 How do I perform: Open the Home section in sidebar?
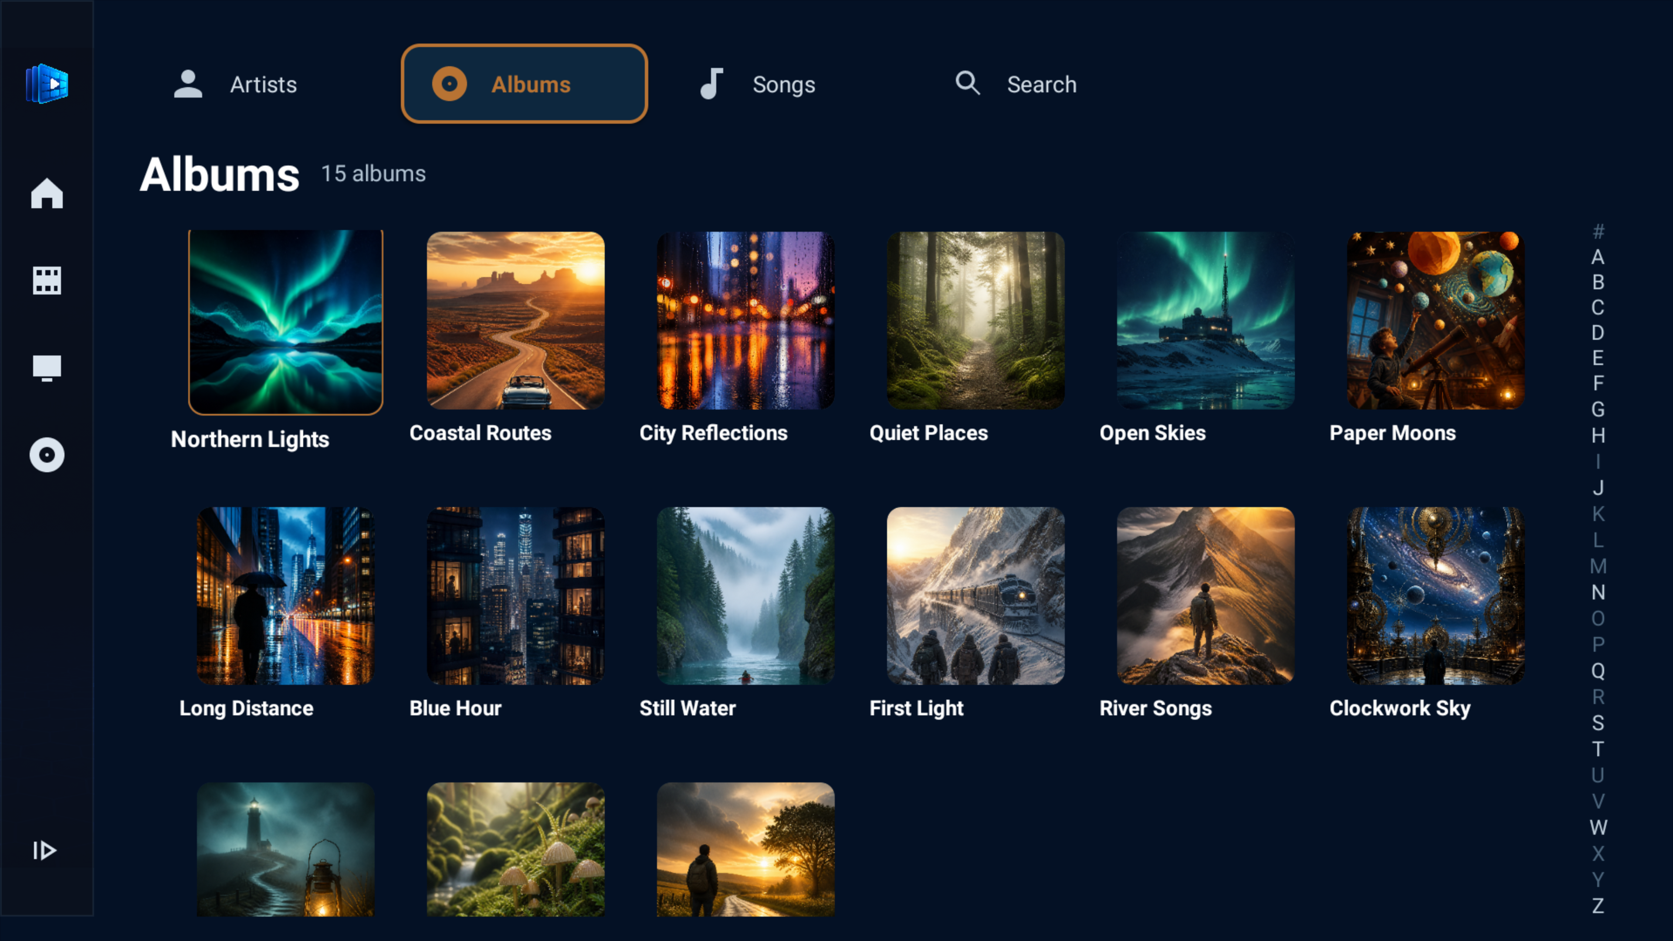[x=47, y=193]
